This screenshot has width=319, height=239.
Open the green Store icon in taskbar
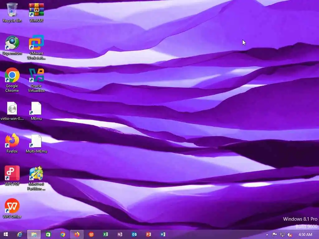(48, 234)
